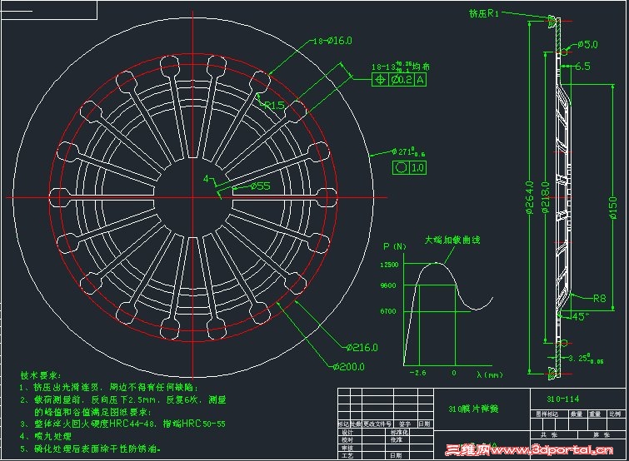Select the Ø271 outer diameter dimension
Image resolution: width=629 pixels, height=461 pixels.
coord(408,152)
